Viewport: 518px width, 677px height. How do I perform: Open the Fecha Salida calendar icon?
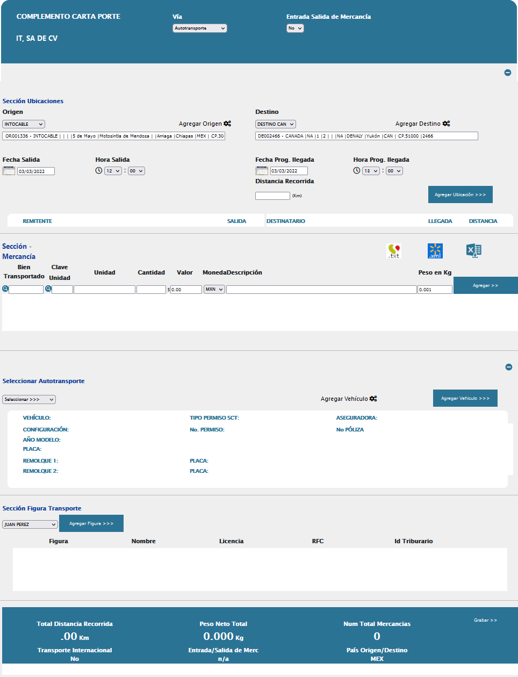(9, 171)
